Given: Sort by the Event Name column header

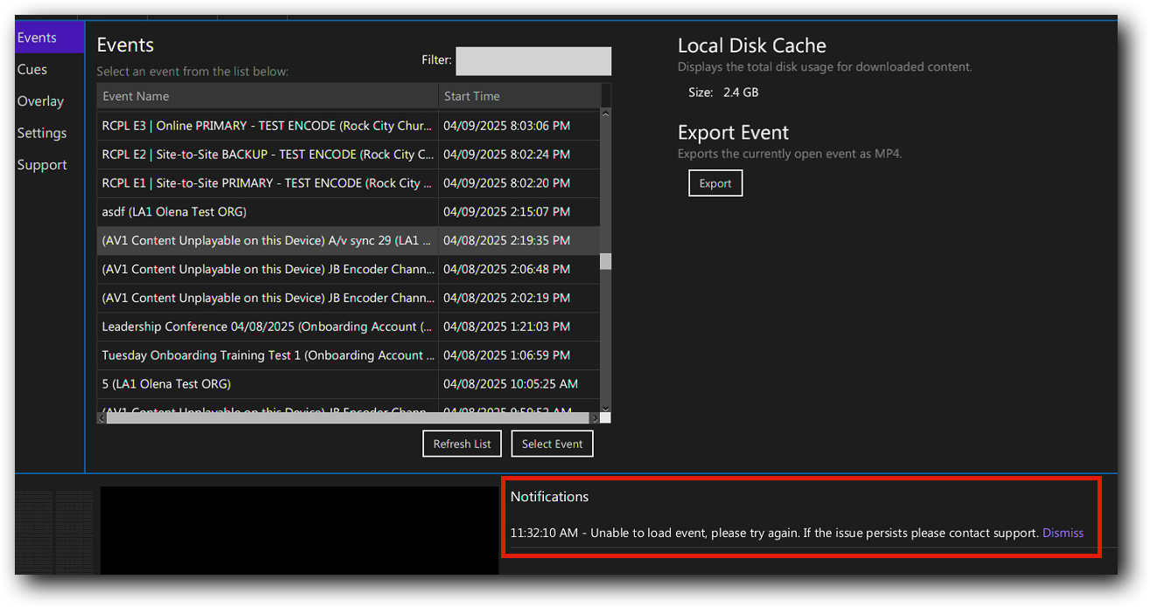Looking at the screenshot, I should [x=267, y=96].
